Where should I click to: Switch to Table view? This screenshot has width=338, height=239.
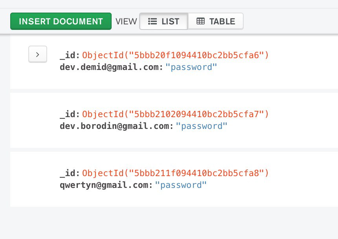point(216,21)
